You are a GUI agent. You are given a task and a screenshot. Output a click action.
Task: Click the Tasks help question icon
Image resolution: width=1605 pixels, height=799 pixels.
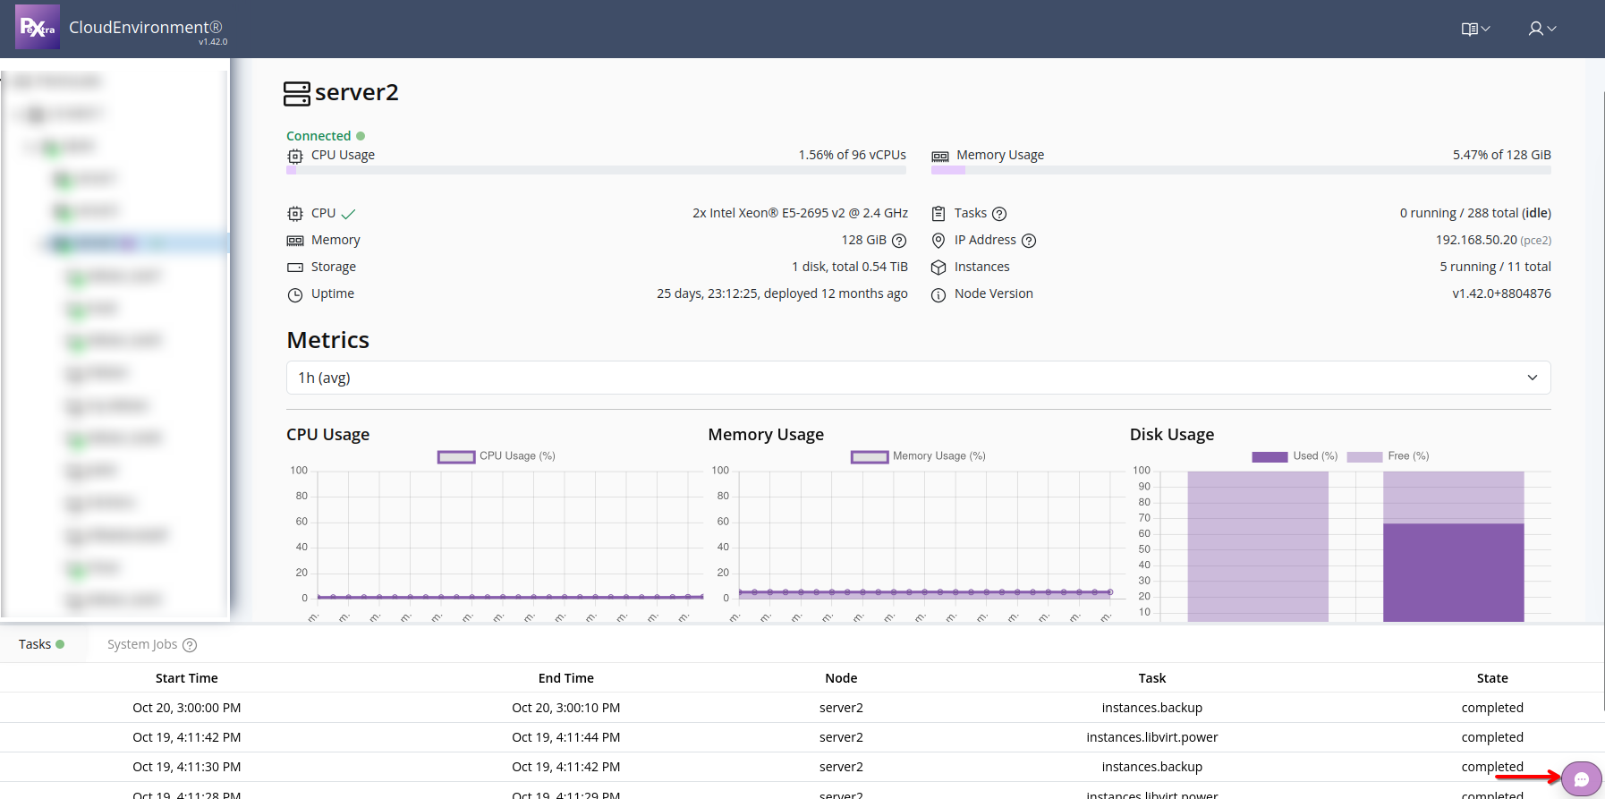(x=999, y=214)
